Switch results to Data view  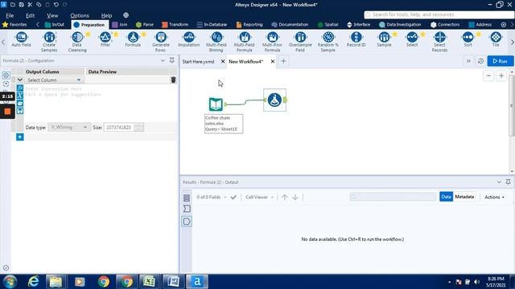tap(446, 197)
